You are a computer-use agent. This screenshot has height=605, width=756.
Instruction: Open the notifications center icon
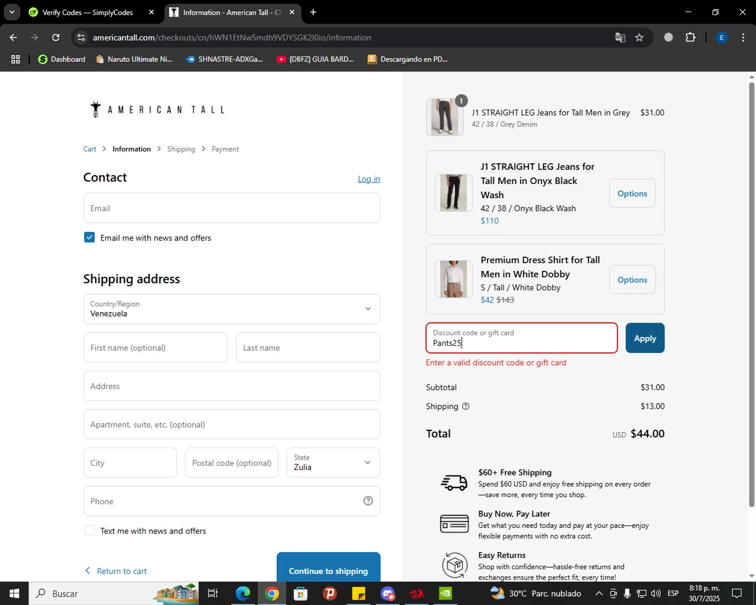[737, 593]
